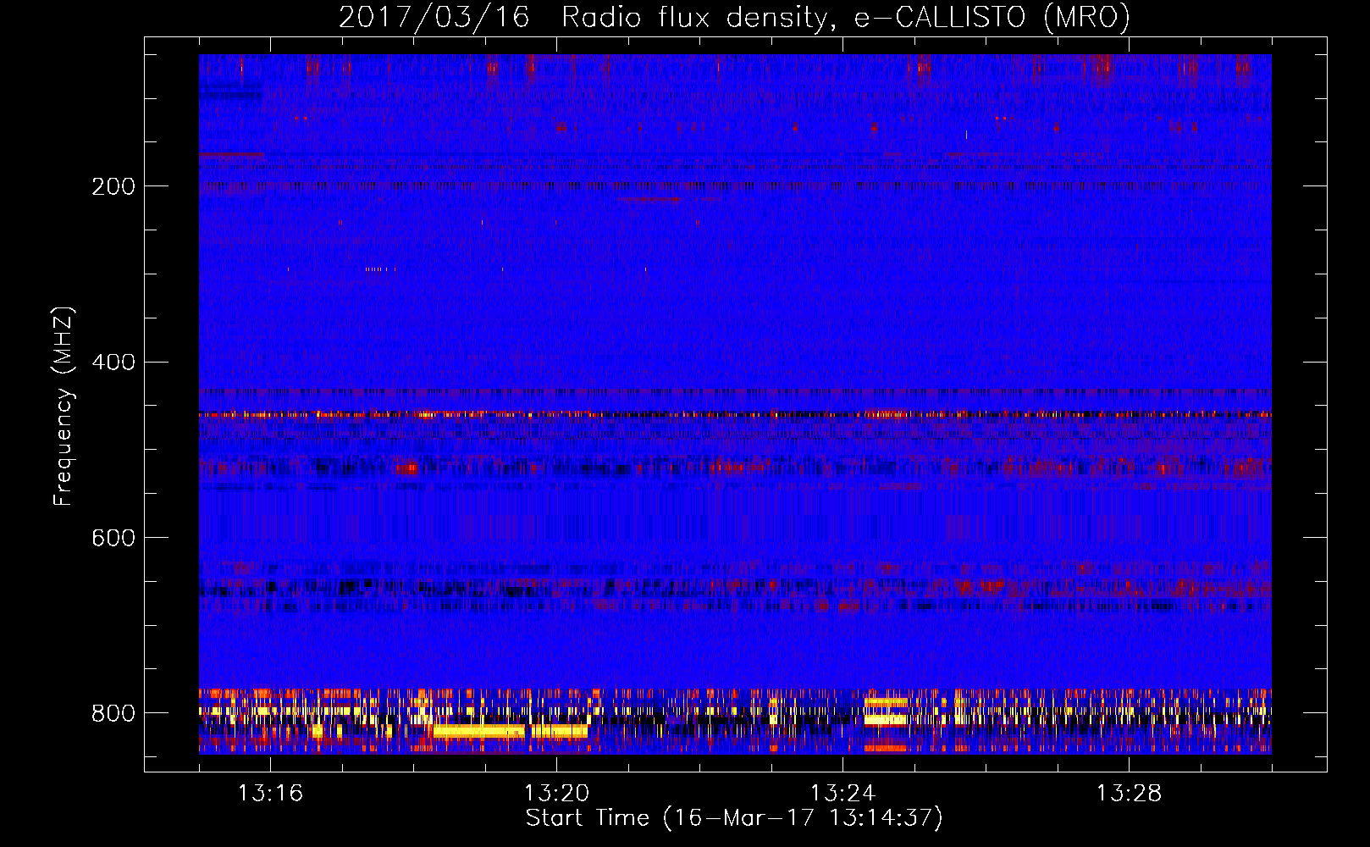
Task: Click the 13:28 time tick label
Action: (x=1129, y=794)
